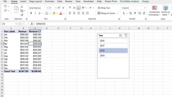
Task: Click the Orientation text angle icon
Action: pyautogui.click(x=83, y=8)
